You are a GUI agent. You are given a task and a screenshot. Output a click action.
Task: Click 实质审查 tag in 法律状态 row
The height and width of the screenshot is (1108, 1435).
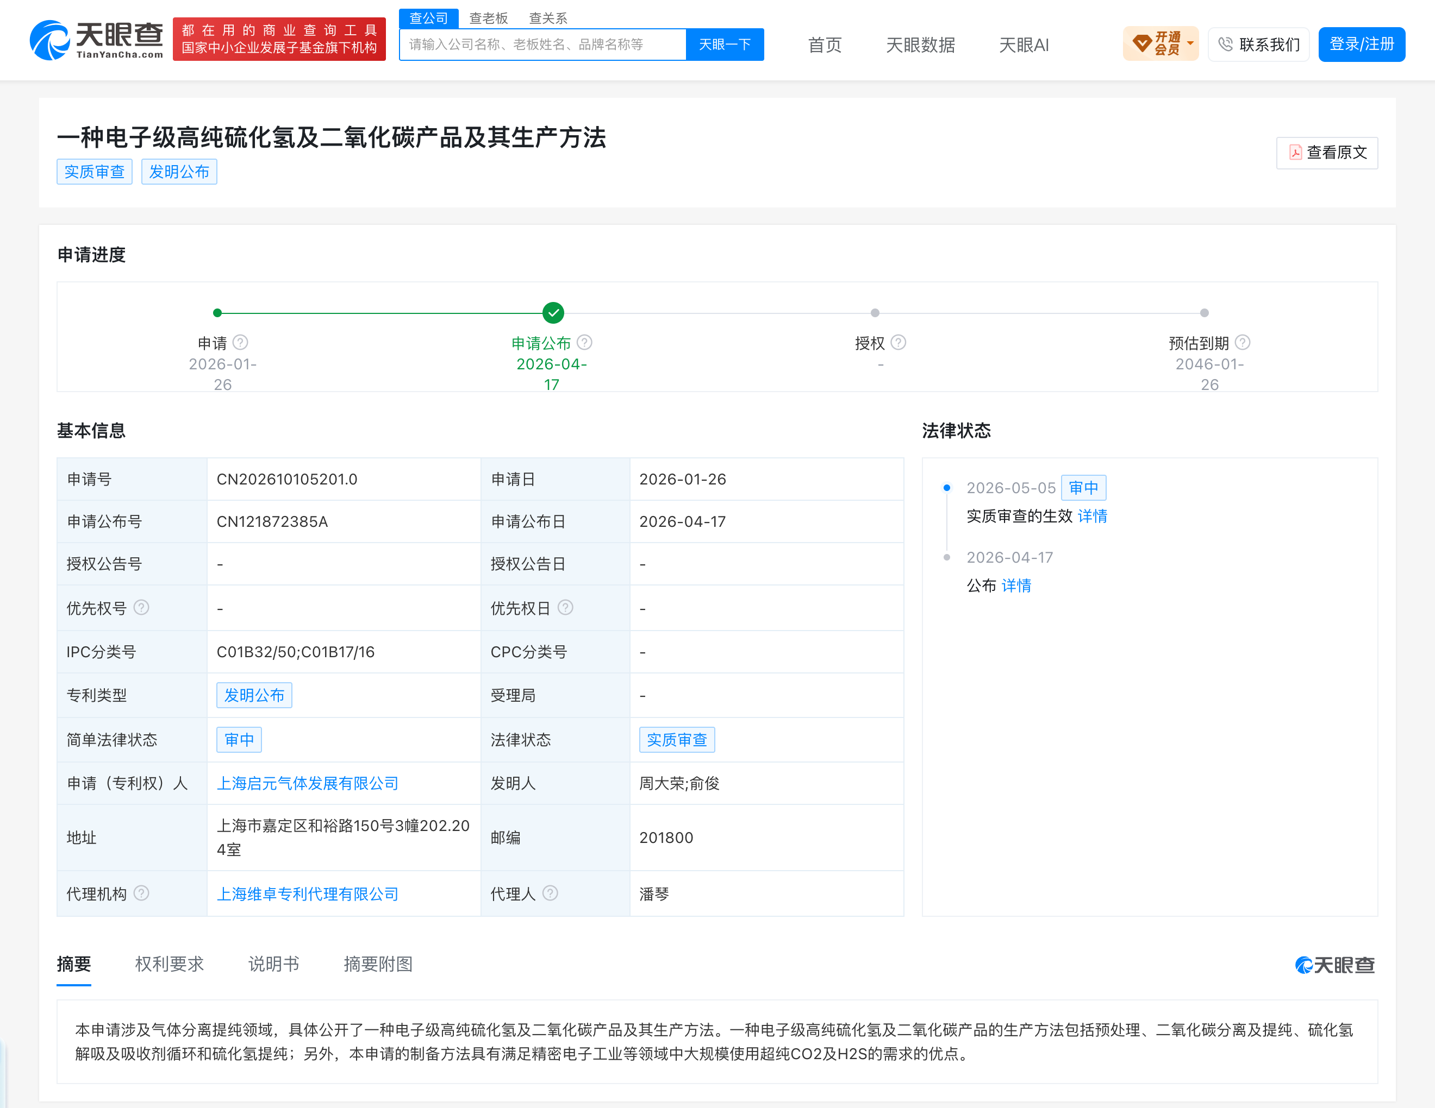coord(677,740)
